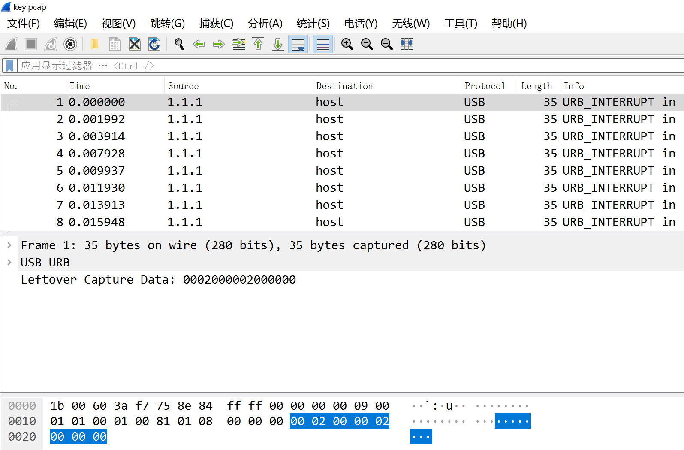Open the 视图(V) menu
Screen dimensions: 684x450
coord(119,24)
